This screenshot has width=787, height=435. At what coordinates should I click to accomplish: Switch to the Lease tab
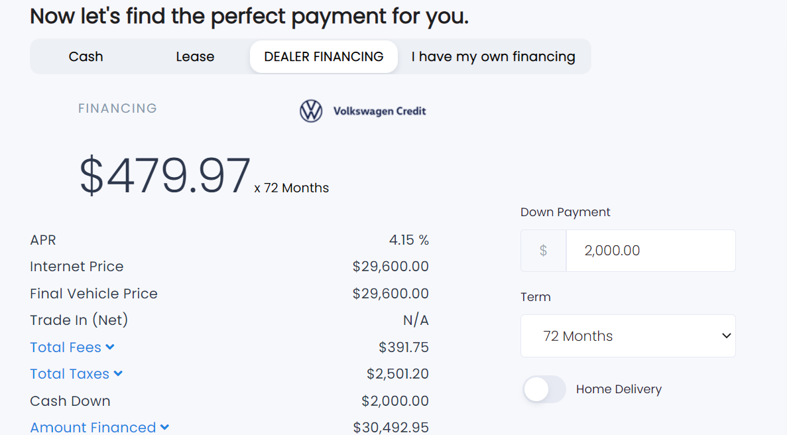[194, 56]
